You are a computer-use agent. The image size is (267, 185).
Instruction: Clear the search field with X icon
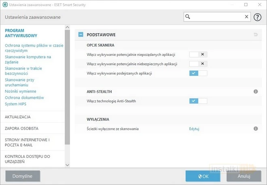[246, 17]
